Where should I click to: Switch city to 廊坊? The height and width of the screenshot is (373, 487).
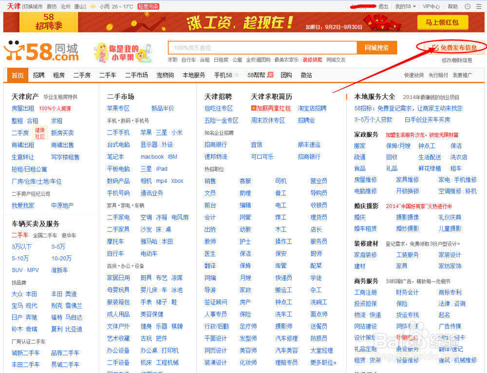coord(52,6)
